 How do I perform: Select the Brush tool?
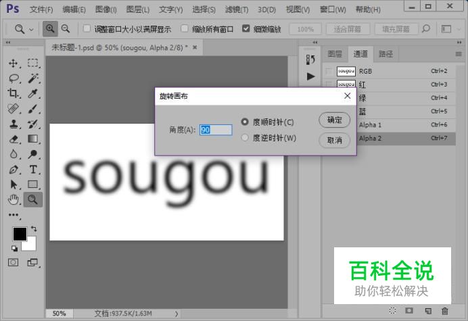point(33,109)
